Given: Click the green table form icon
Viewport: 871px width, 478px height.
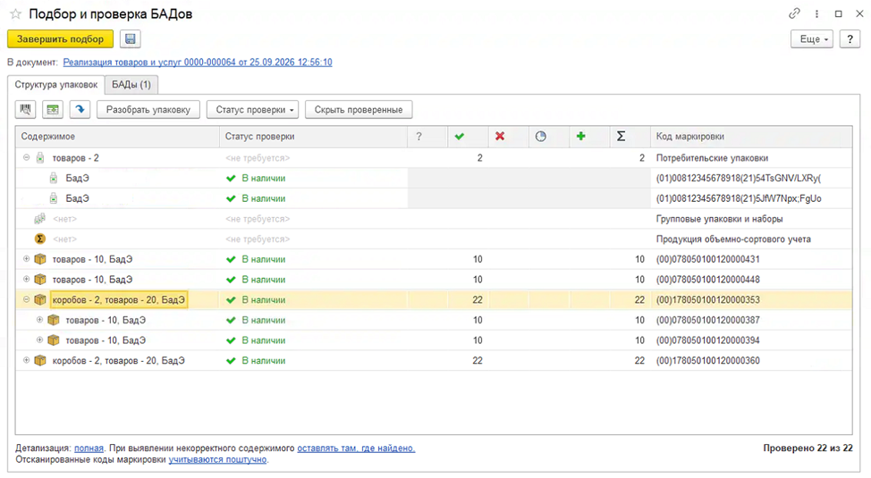Looking at the screenshot, I should (x=53, y=109).
